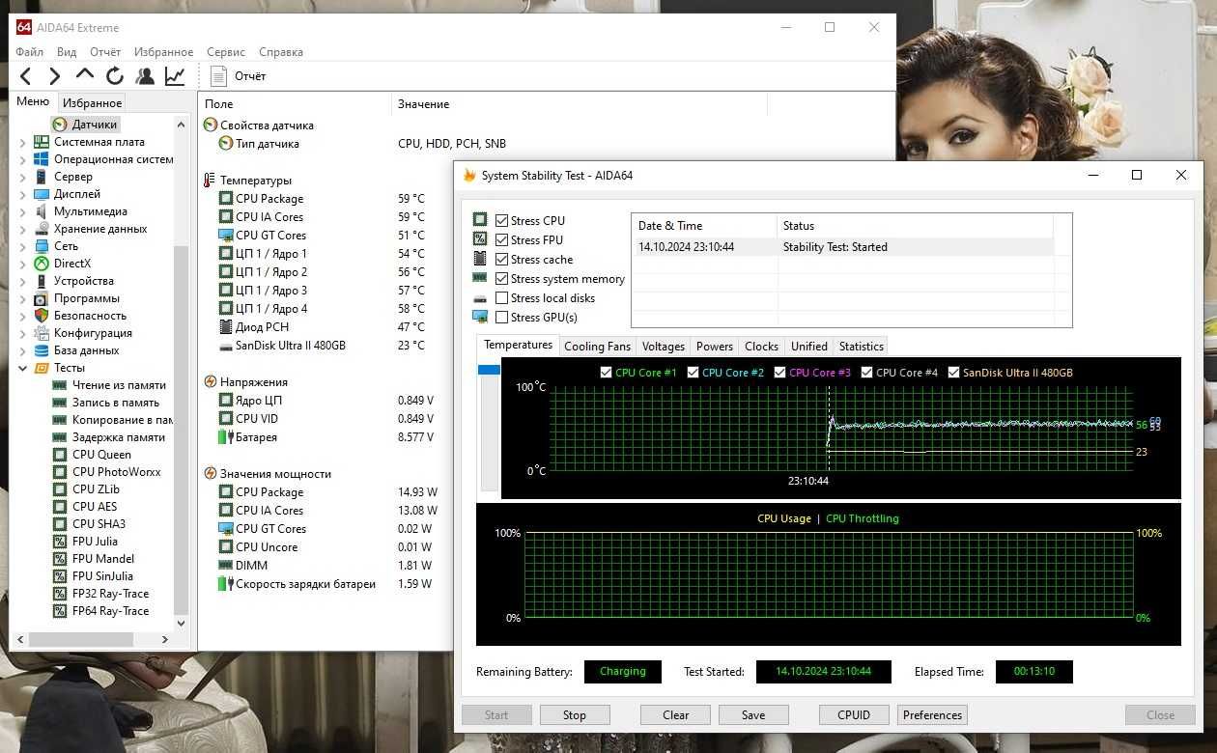This screenshot has width=1217, height=753.
Task: Enable the Stress local disks checkbox
Action: [x=501, y=298]
